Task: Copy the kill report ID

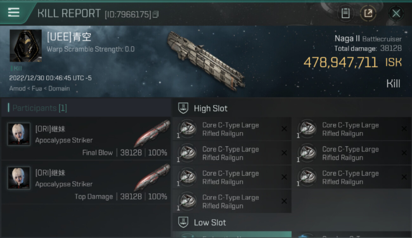Action: tap(155, 14)
